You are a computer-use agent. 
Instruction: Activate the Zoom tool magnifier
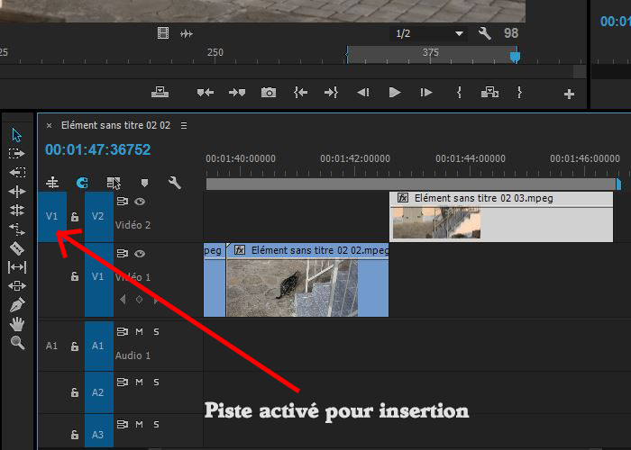click(16, 343)
